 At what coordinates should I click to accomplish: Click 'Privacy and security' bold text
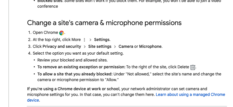pyautogui.click(x=62, y=47)
